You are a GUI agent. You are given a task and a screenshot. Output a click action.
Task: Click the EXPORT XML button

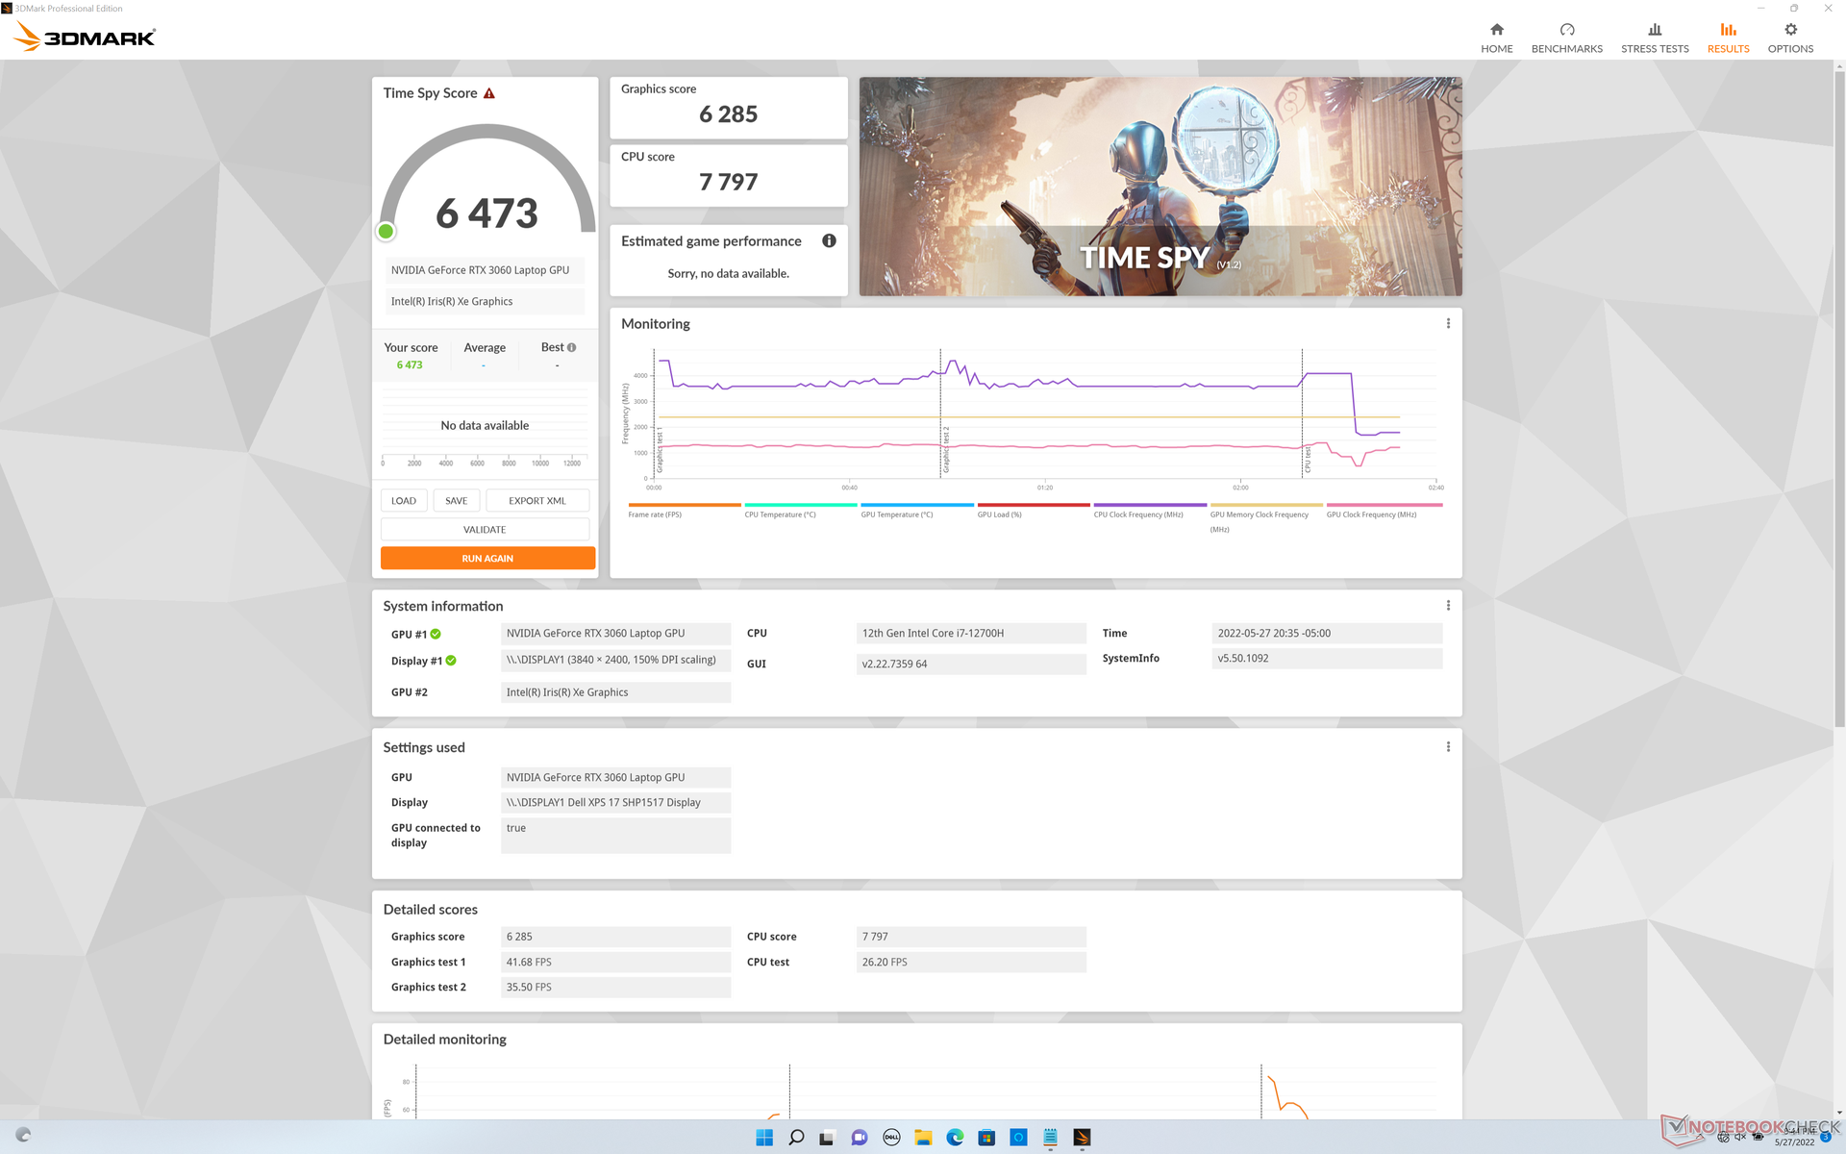click(536, 501)
